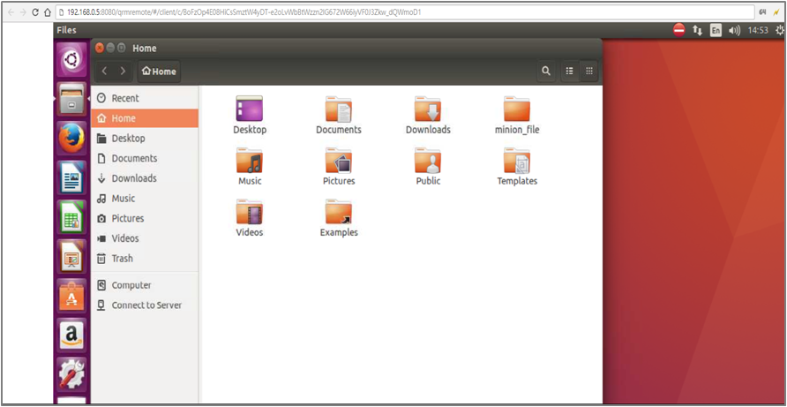Image resolution: width=787 pixels, height=407 pixels.
Task: Open the Ubuntu Dash search button
Action: pyautogui.click(x=71, y=60)
